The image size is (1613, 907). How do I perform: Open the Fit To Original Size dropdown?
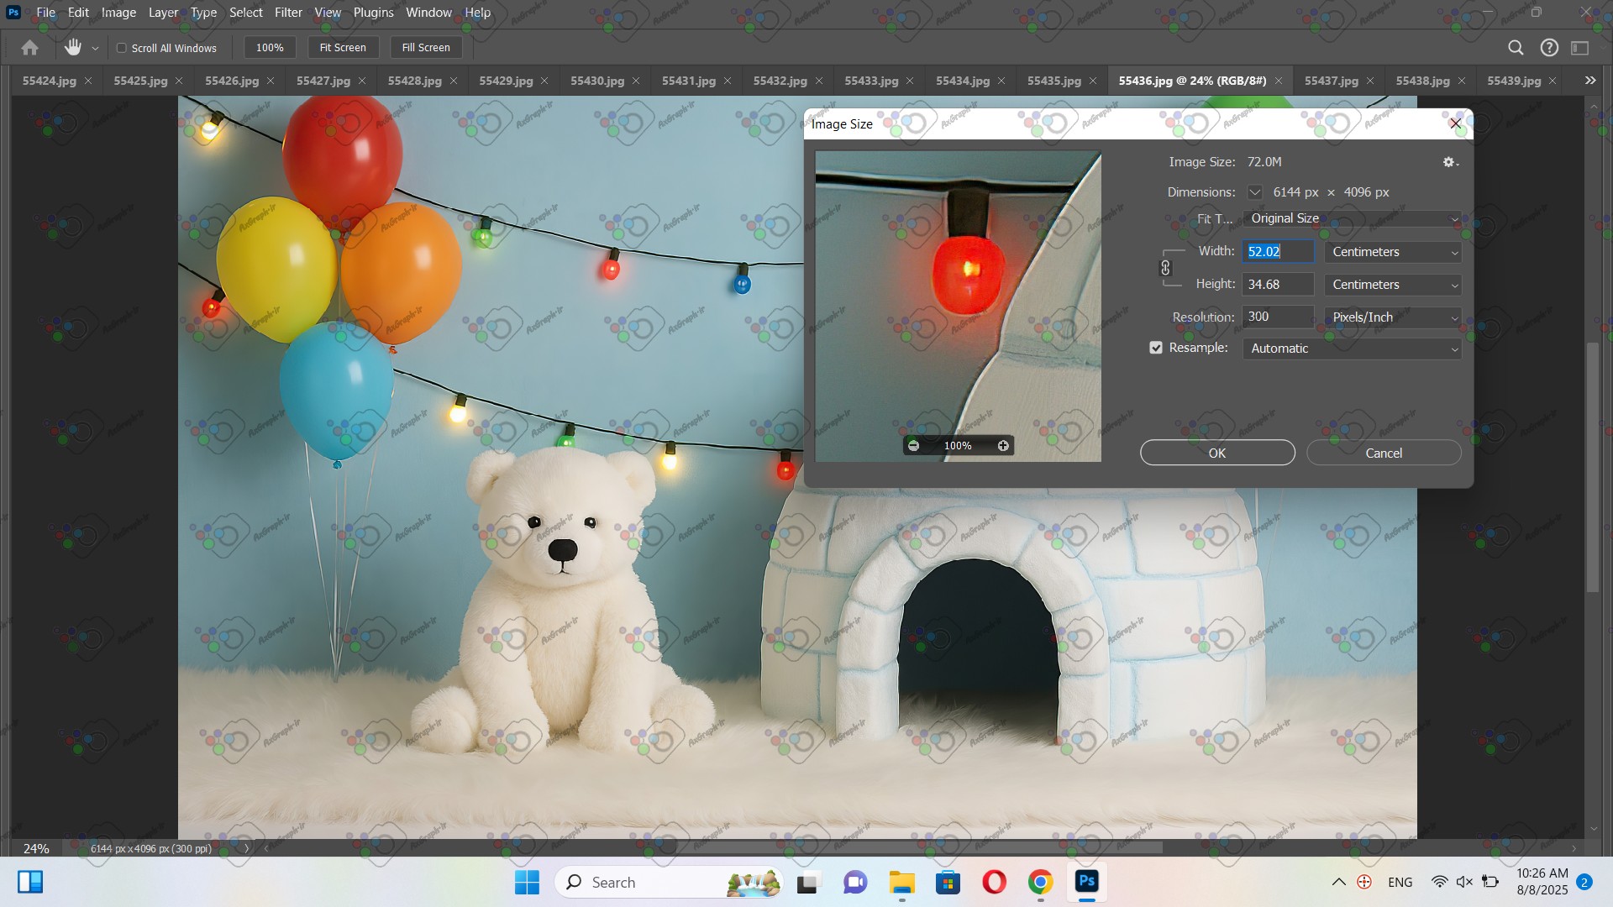coord(1352,218)
